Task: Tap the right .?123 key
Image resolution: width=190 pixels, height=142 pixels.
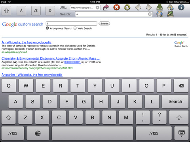Action: click(x=154, y=133)
